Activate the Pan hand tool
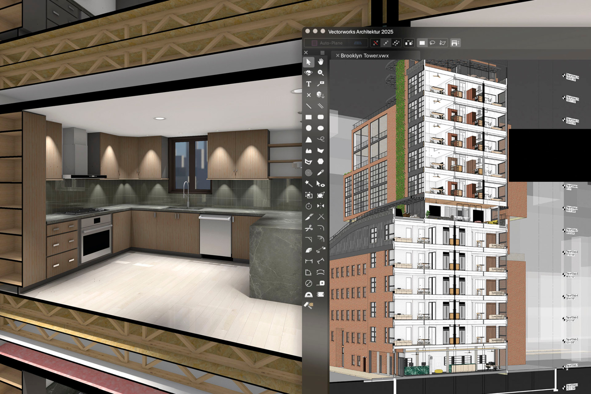 coord(321,62)
